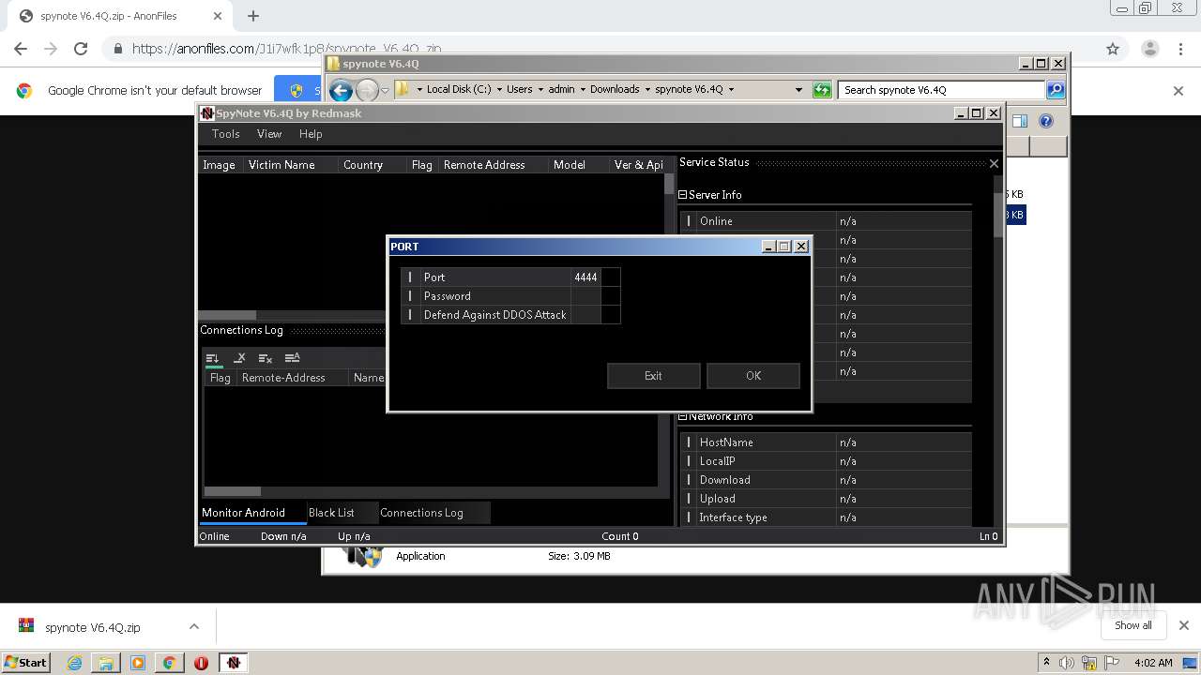
Task: Click the SpyNote taskbar icon
Action: click(x=234, y=663)
